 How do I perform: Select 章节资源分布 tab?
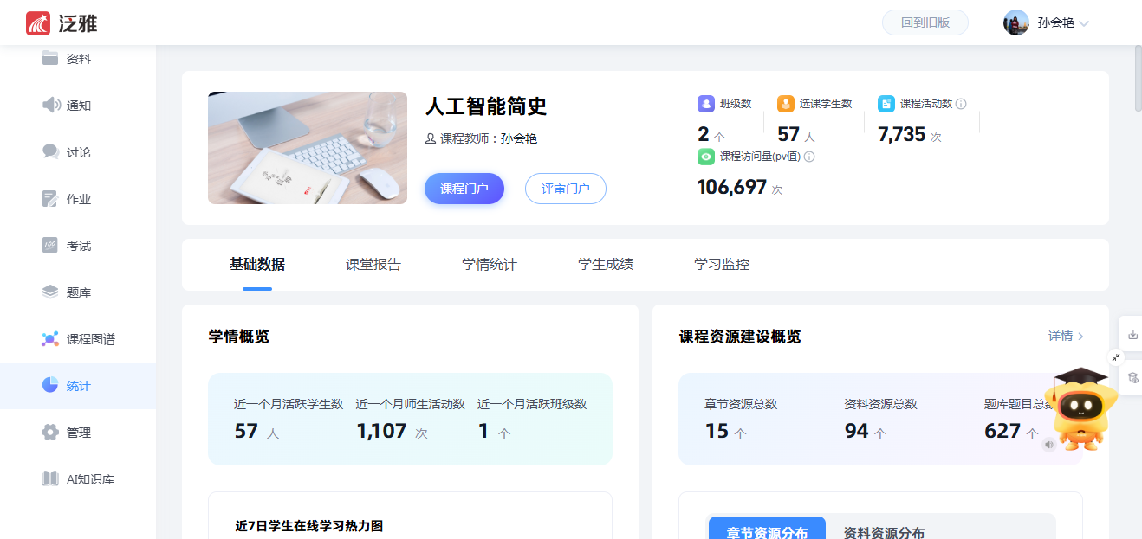[767, 528]
